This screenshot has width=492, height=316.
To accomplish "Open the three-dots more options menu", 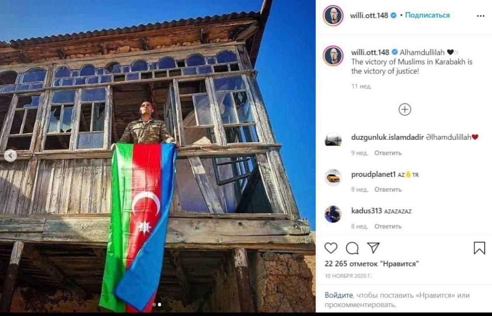I will [x=480, y=16].
